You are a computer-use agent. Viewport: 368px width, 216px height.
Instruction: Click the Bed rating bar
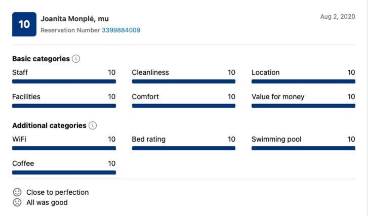(184, 148)
